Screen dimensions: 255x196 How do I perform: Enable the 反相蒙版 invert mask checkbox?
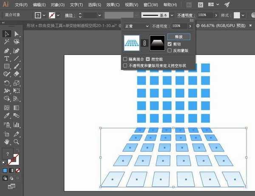coord(170,50)
